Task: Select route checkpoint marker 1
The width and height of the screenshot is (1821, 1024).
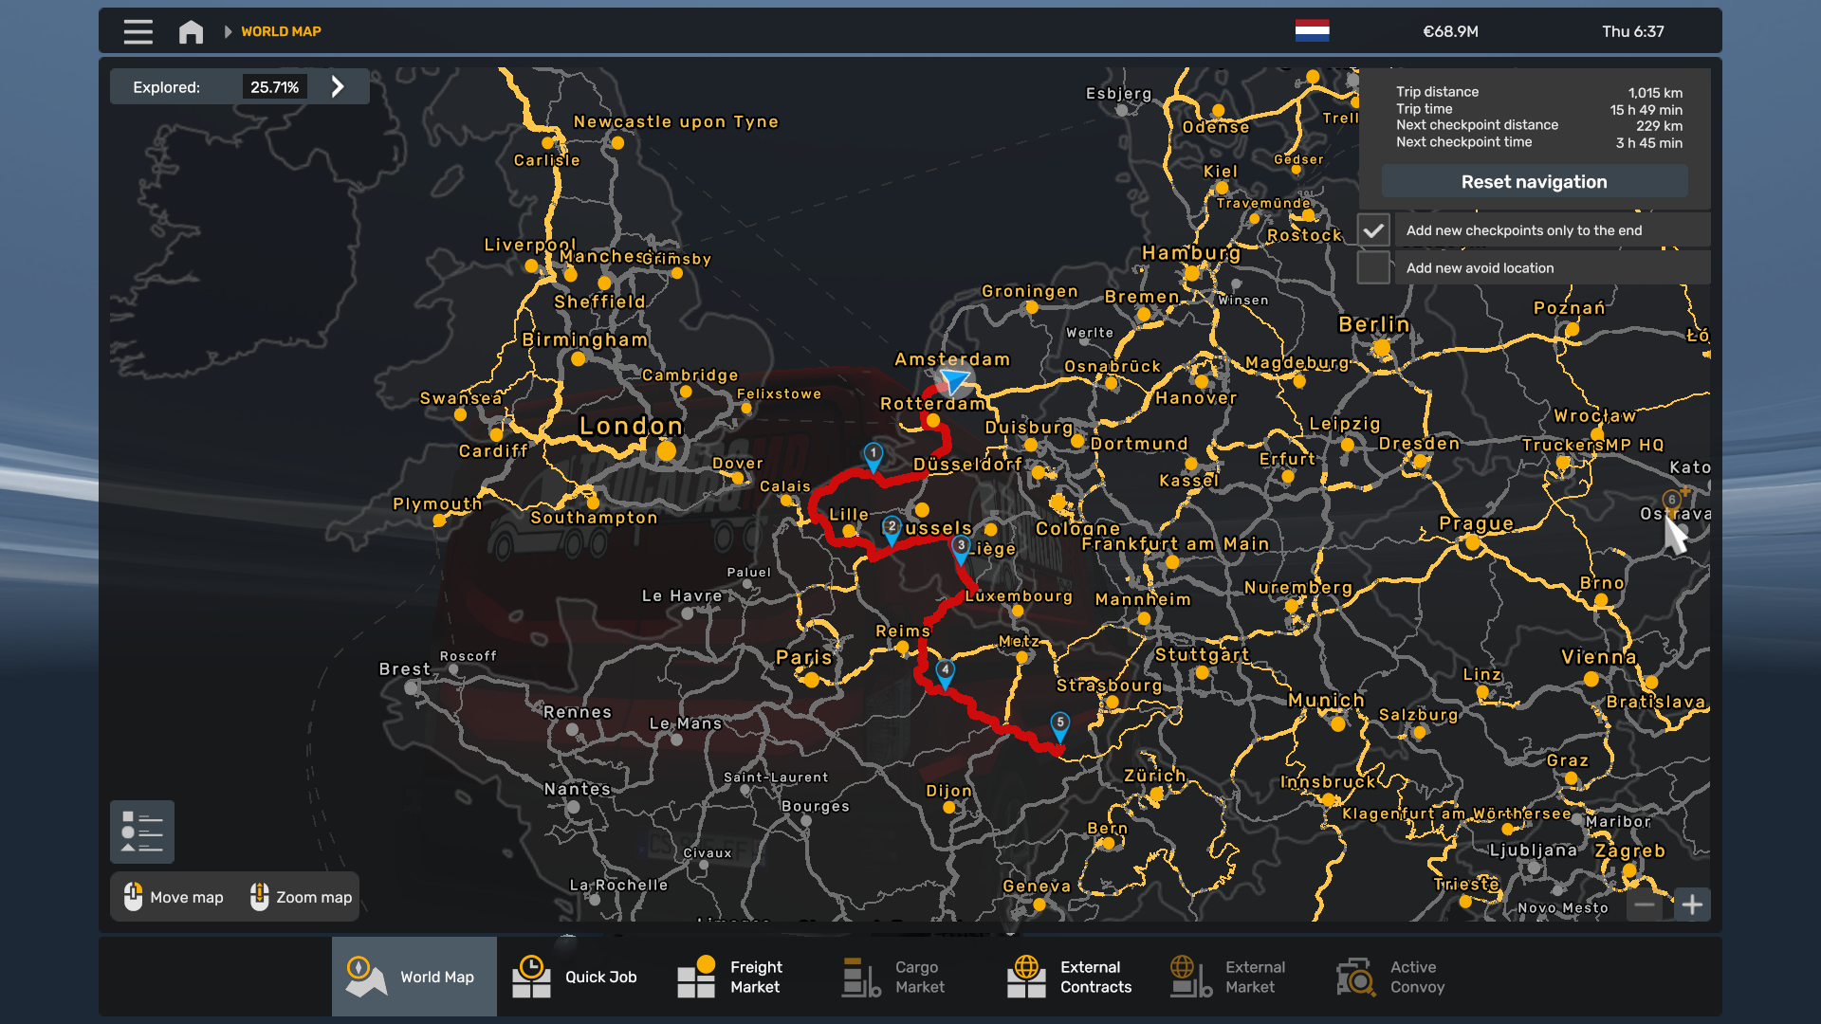Action: (x=874, y=457)
